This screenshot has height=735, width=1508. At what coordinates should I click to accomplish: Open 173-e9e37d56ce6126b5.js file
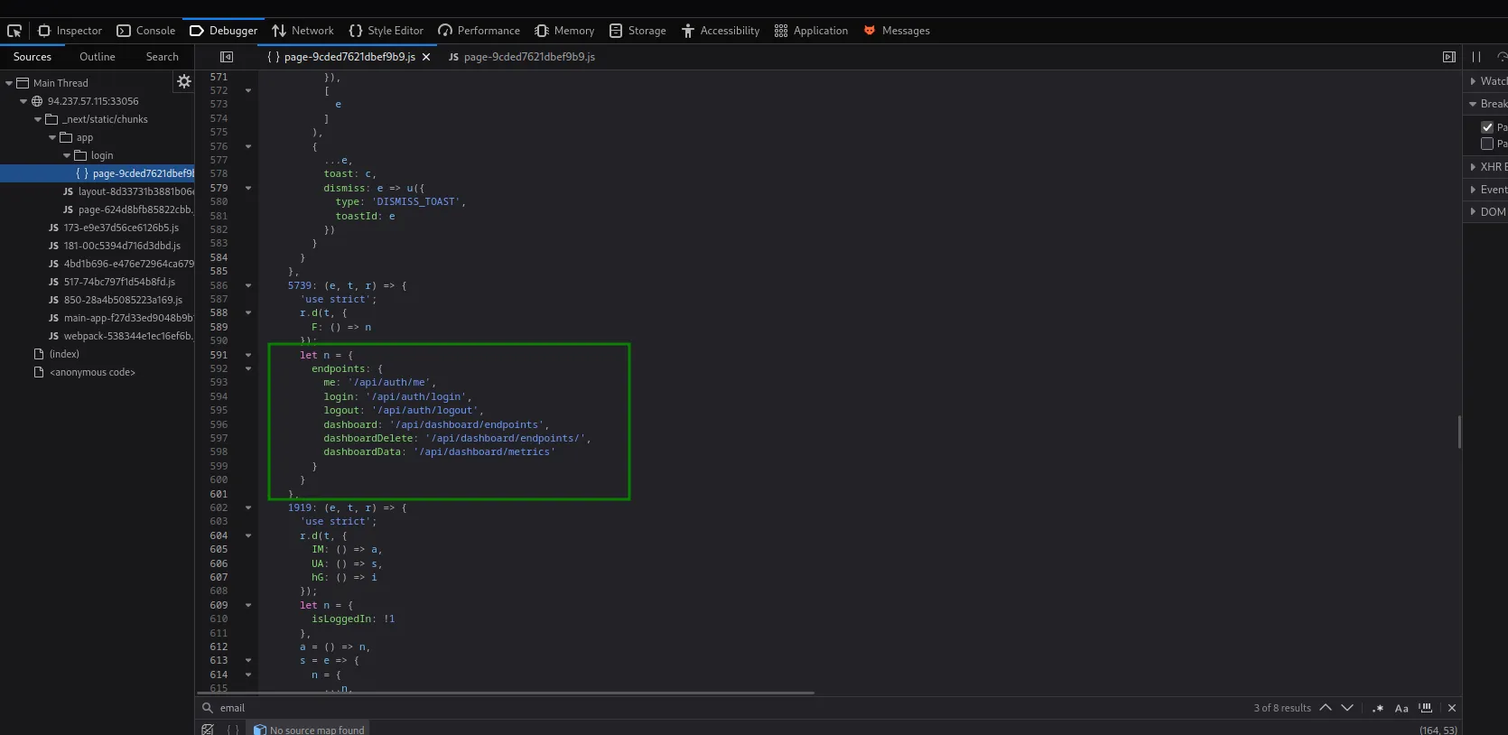(x=114, y=228)
